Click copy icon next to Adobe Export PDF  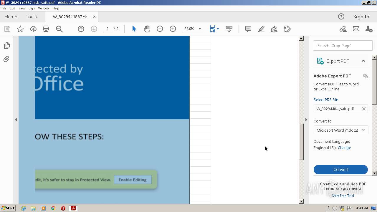pyautogui.click(x=366, y=76)
